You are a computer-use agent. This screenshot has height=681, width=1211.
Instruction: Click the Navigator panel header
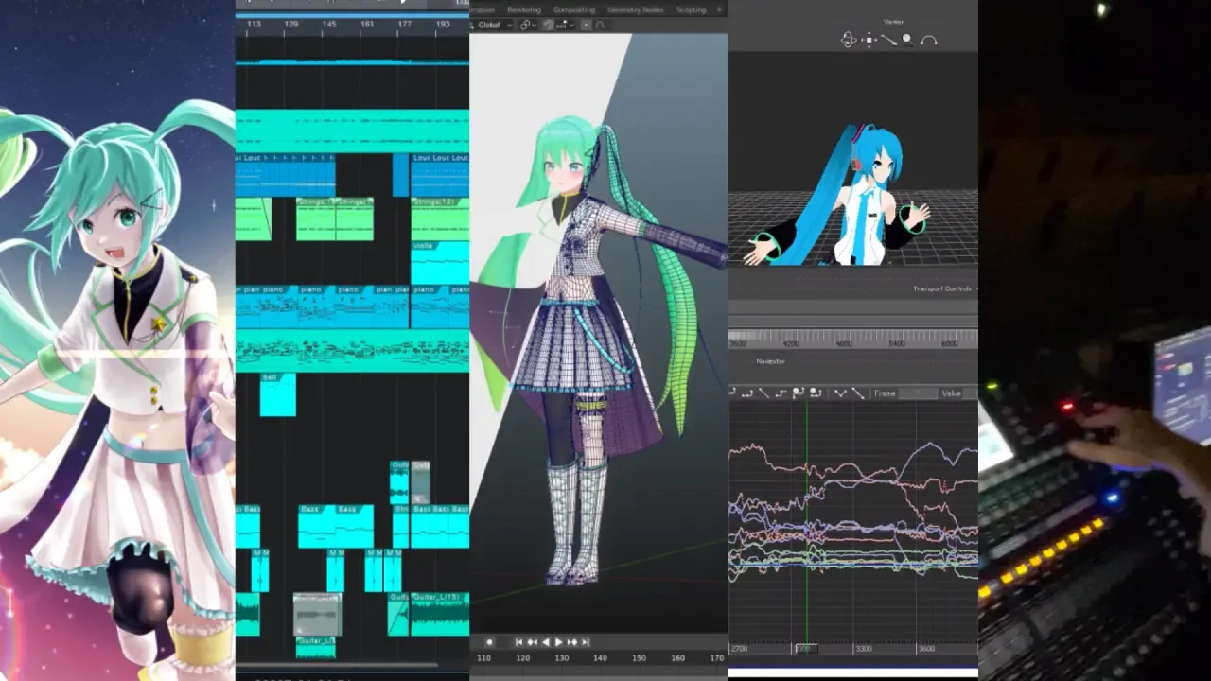tap(771, 360)
